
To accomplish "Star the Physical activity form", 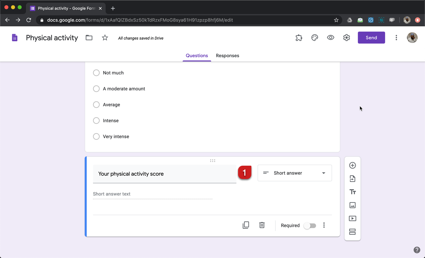I will pyautogui.click(x=105, y=38).
